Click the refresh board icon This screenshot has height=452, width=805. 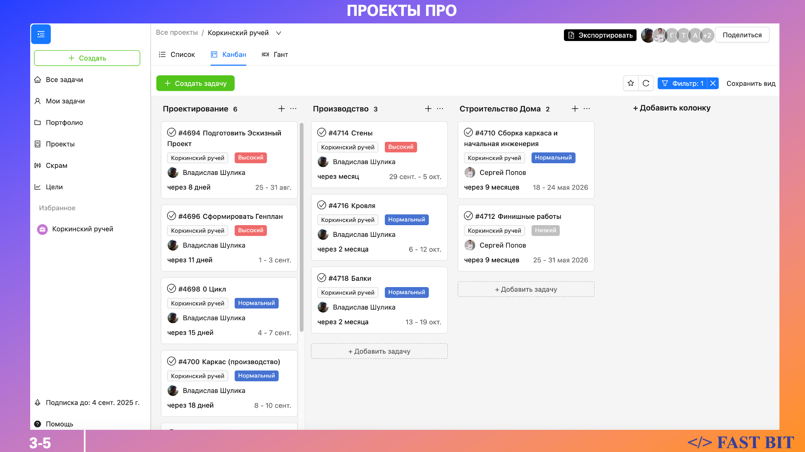tap(646, 83)
